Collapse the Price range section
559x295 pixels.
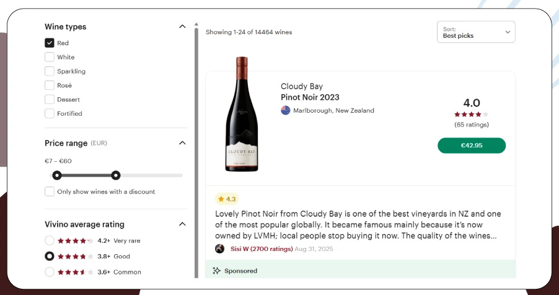pyautogui.click(x=182, y=143)
